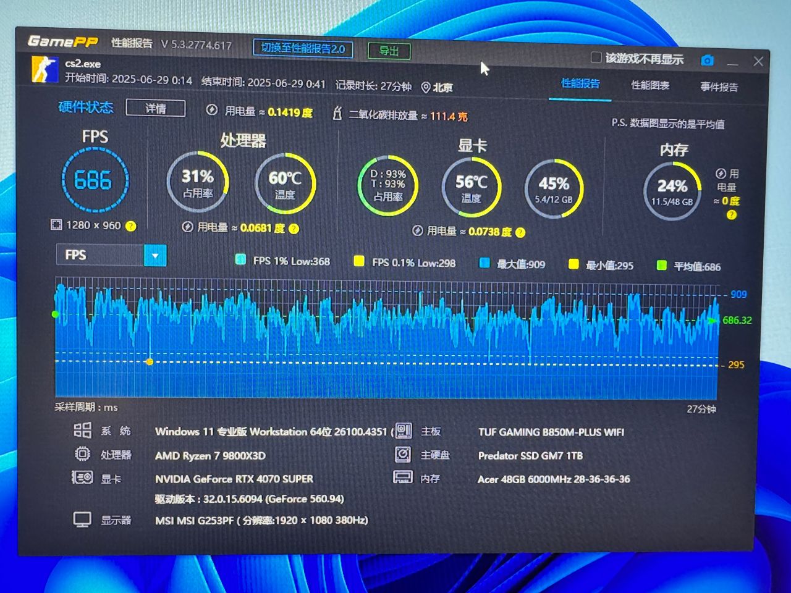791x593 pixels.
Task: Click the processor power icon beside 0.0681 度
Action: [x=188, y=227]
